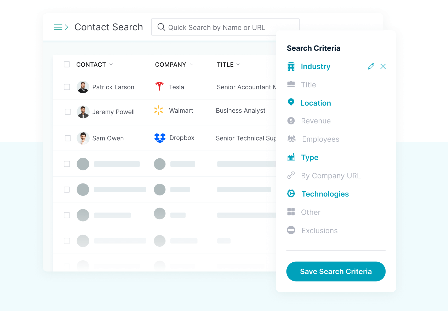
Task: Expand the COMPANY column dropdown arrow
Action: click(192, 65)
